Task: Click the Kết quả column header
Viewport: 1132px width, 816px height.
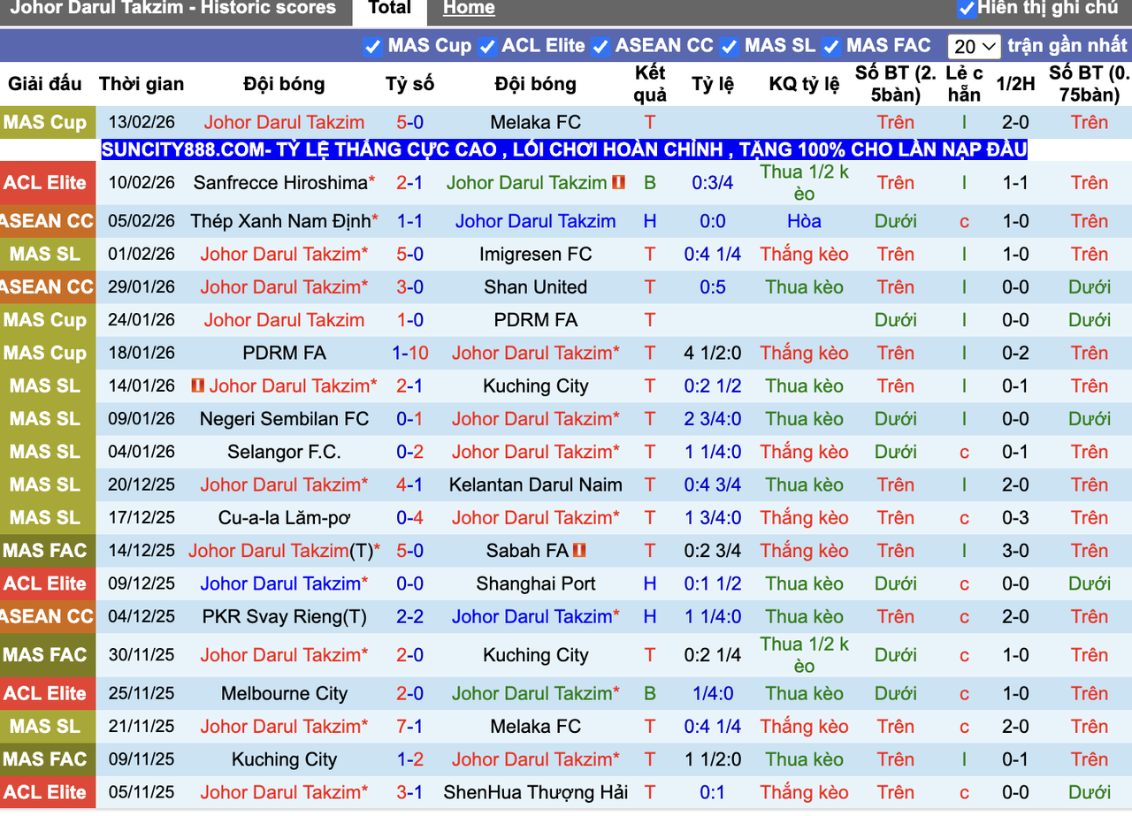Action: [650, 84]
